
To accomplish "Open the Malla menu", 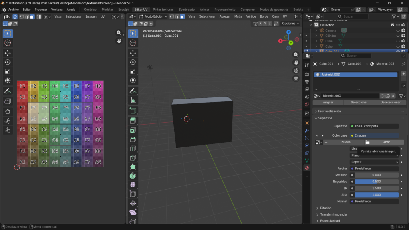I will pyautogui.click(x=238, y=16).
